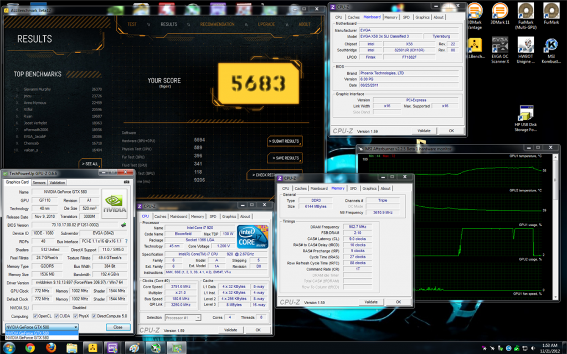Image resolution: width=567 pixels, height=354 pixels.
Task: Click the SAVE RESULTS button
Action: pos(285,158)
